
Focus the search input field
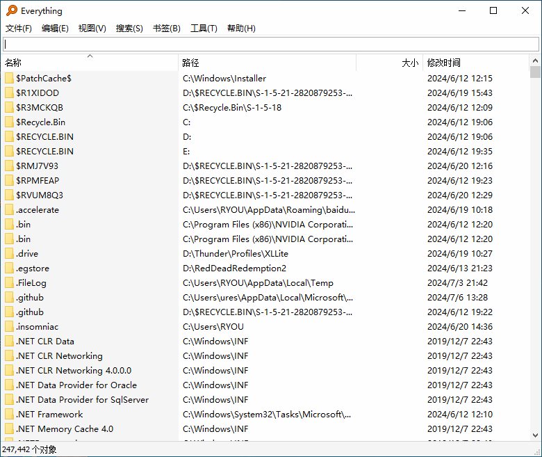pyautogui.click(x=271, y=45)
